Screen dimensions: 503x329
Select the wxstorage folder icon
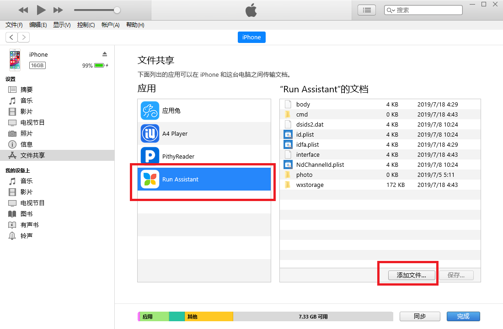[288, 185]
